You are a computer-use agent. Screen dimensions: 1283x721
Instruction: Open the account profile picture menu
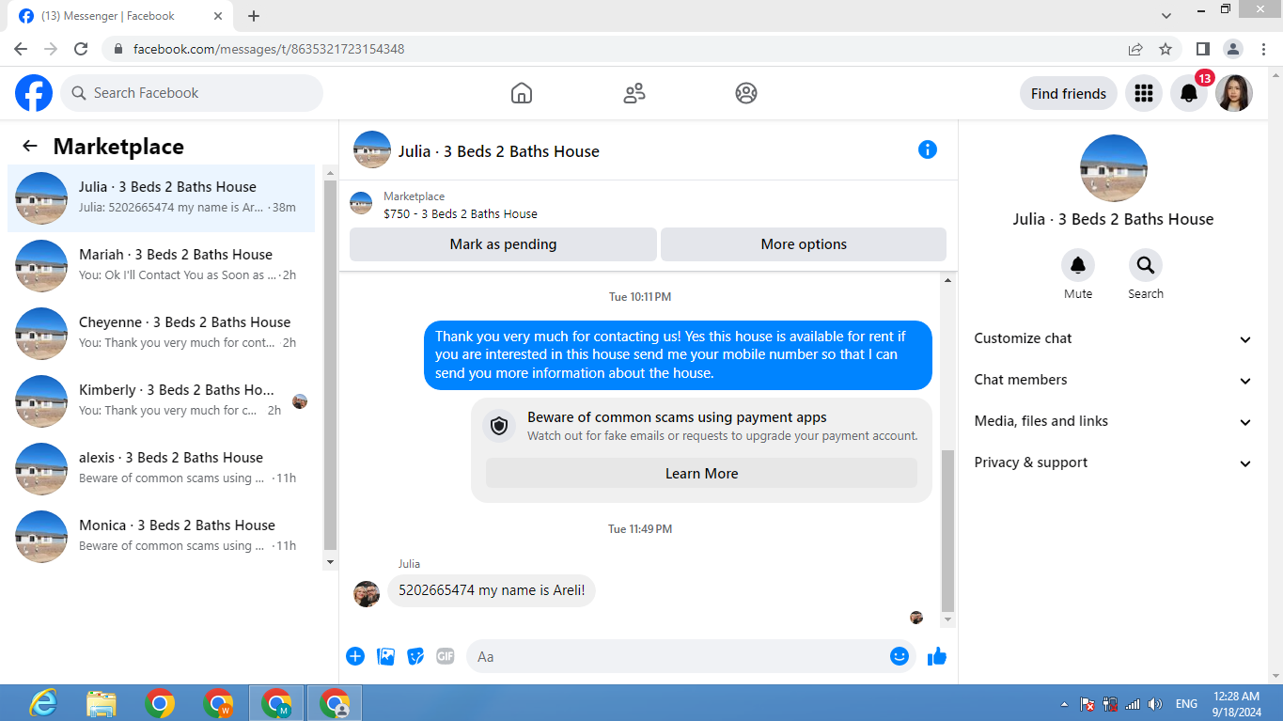1234,93
